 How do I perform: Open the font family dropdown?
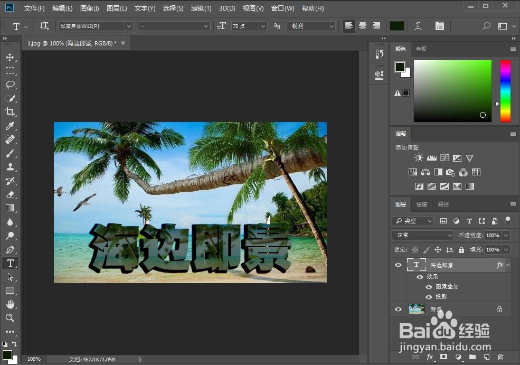(x=129, y=26)
